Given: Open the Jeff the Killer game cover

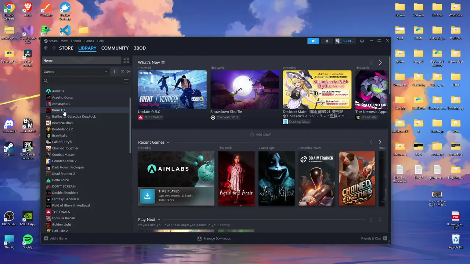Looking at the screenshot, I should tap(276, 179).
